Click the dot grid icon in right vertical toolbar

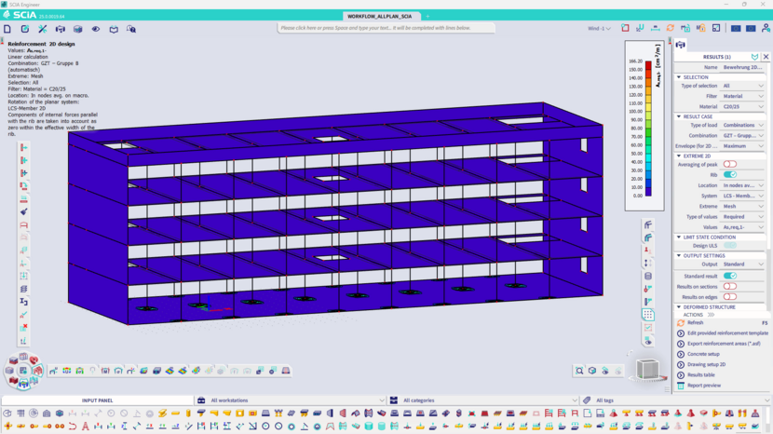point(648,315)
